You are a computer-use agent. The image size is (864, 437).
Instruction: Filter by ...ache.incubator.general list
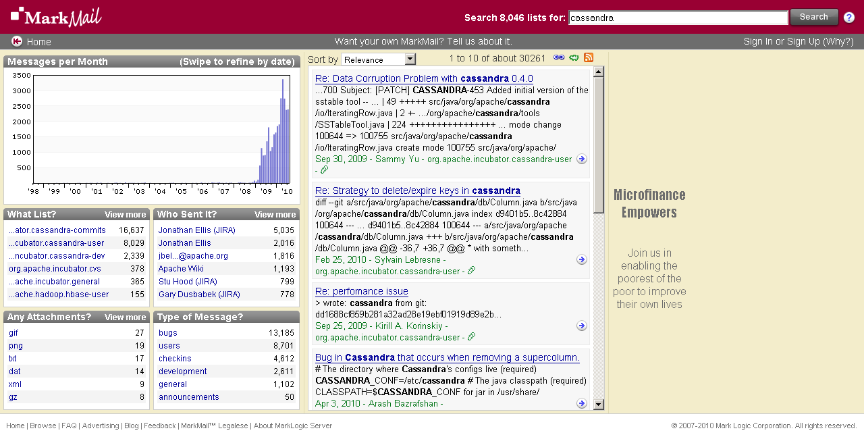54,282
